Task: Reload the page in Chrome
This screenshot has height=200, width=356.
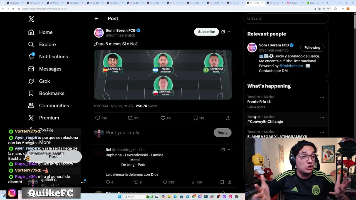Action: [x=13, y=9]
